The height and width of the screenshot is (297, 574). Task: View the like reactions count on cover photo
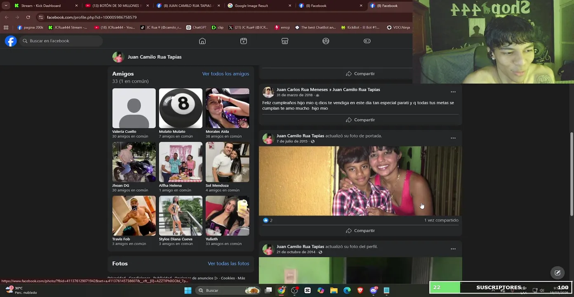(x=268, y=220)
